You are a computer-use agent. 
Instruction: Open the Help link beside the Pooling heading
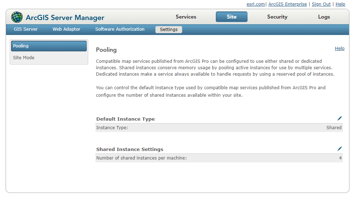[x=340, y=49]
